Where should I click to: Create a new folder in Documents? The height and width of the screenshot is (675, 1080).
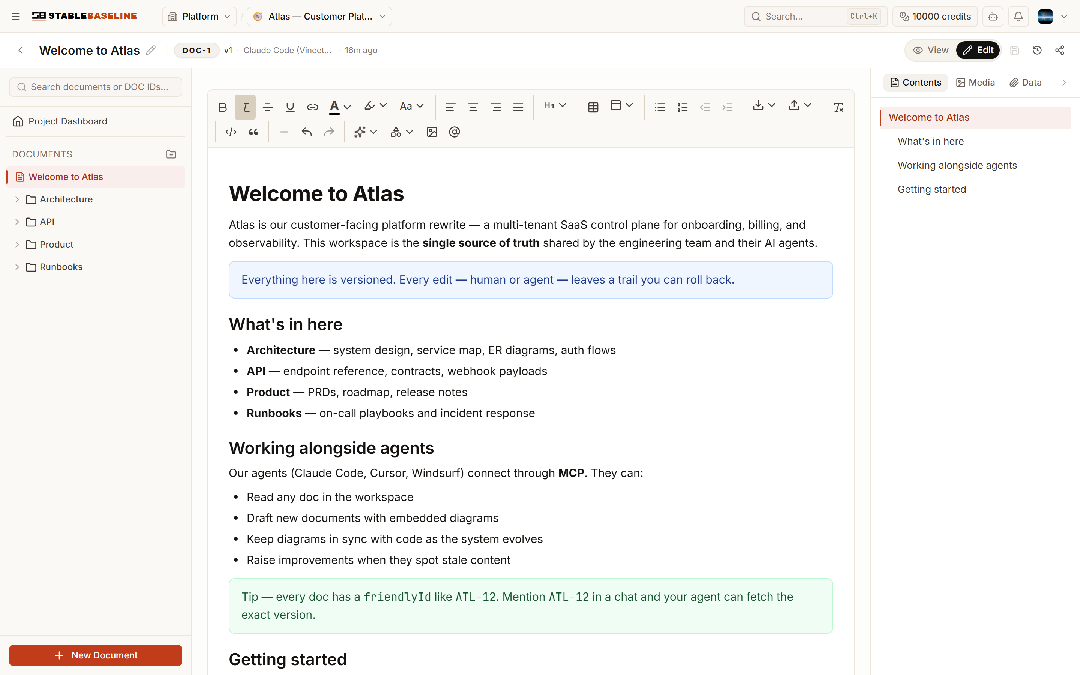pyautogui.click(x=171, y=154)
